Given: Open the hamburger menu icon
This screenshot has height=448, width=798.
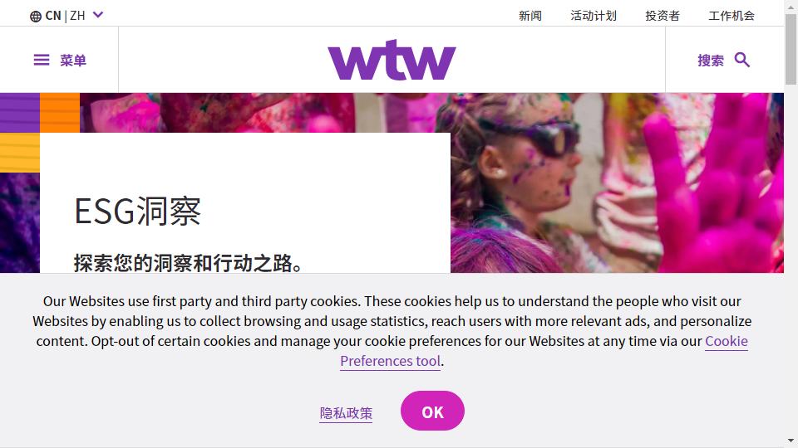Looking at the screenshot, I should [42, 60].
